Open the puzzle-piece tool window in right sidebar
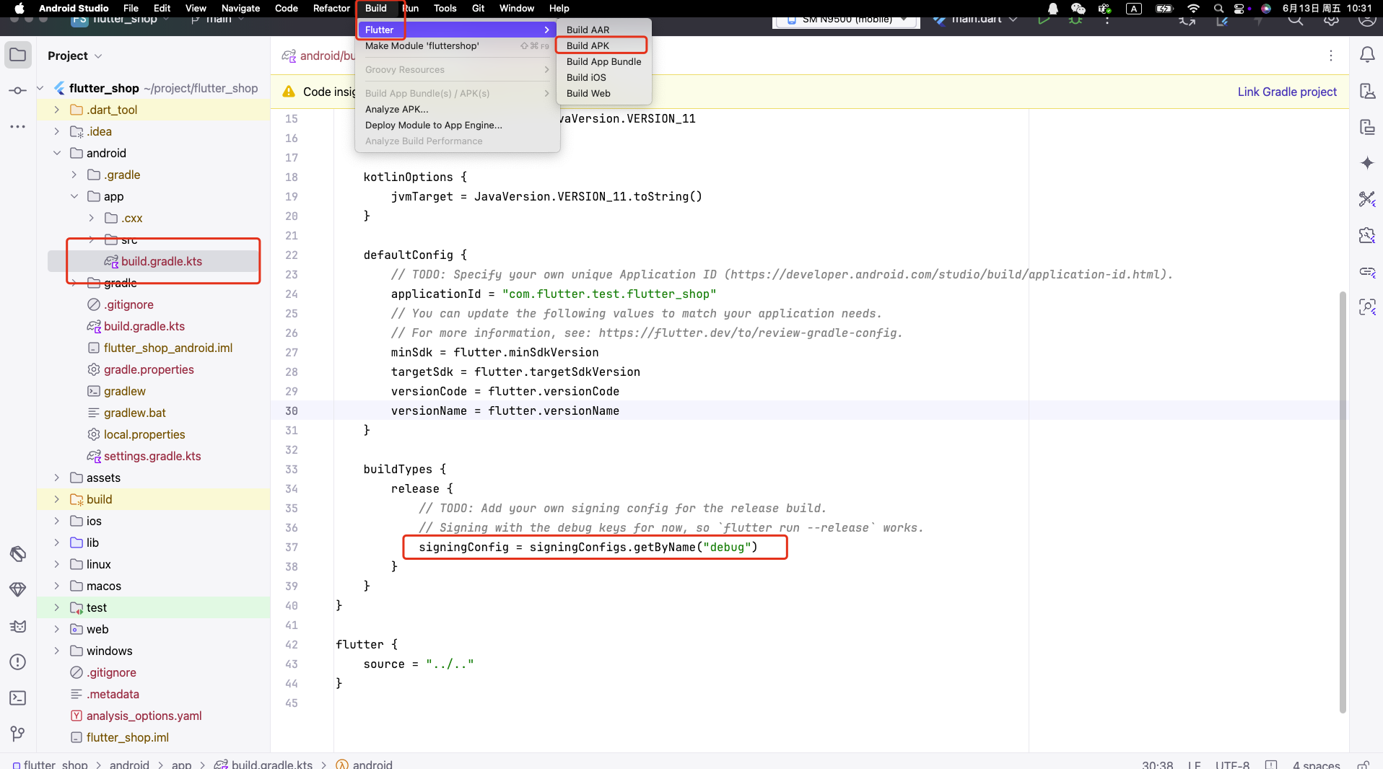Screen dimensions: 1383x769 pyautogui.click(x=1367, y=235)
